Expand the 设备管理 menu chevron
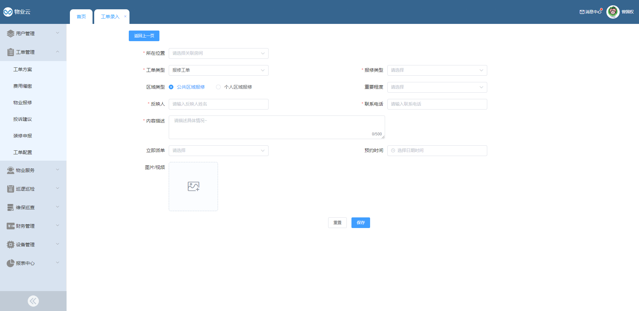Screen dimensions: 639x311 pyautogui.click(x=58, y=244)
